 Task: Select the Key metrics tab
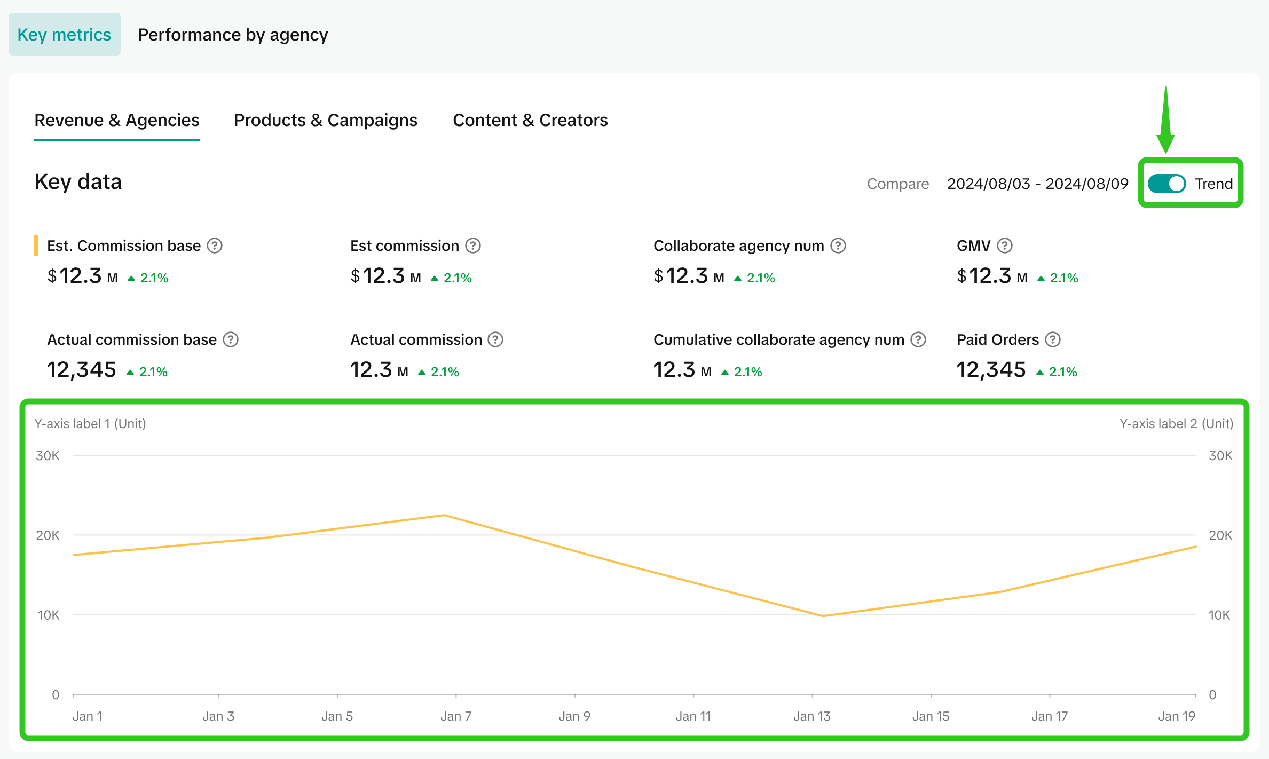[x=64, y=35]
